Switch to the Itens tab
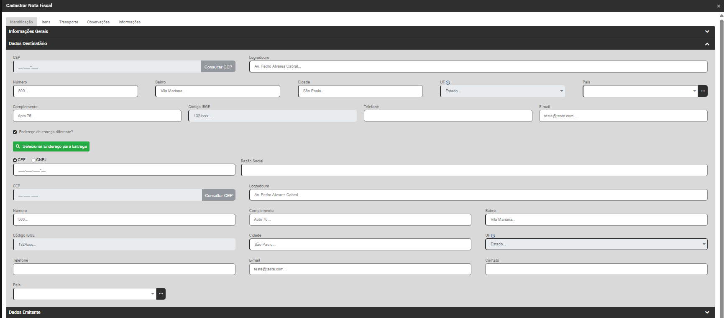This screenshot has width=724, height=318. click(46, 22)
